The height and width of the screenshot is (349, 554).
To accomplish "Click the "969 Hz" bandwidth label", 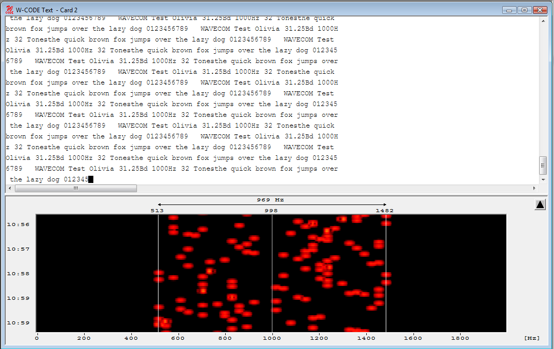I will pos(270,200).
